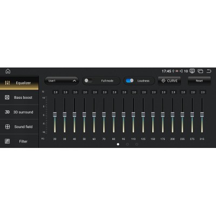Click the CURVE button
Screen dimensions: 216x216
point(169,81)
